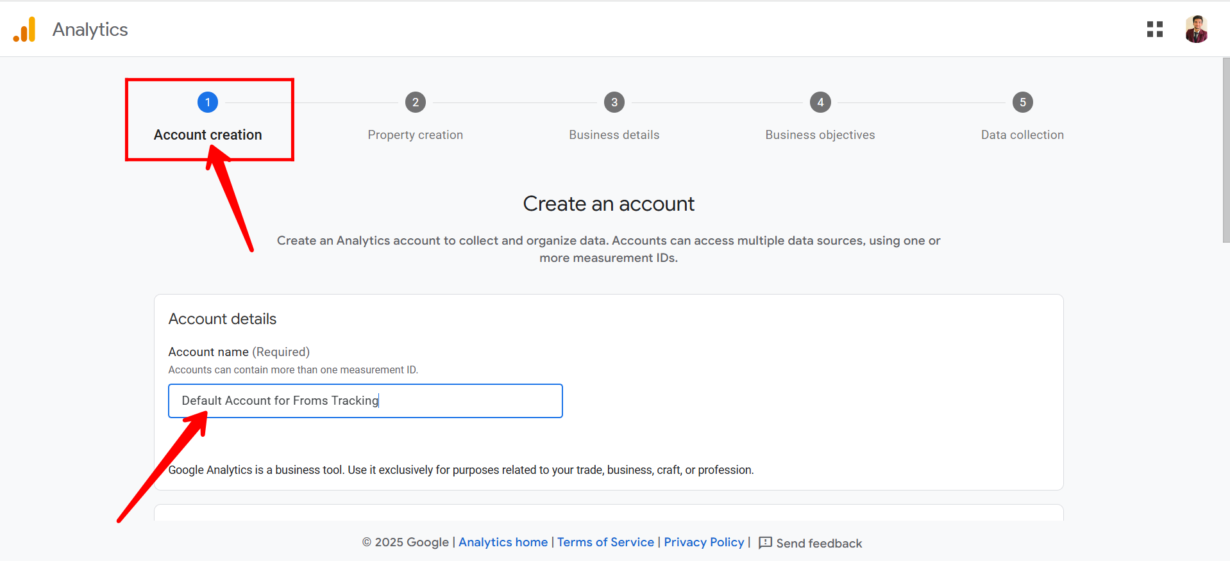Open the Google apps grid icon
Image resolution: width=1230 pixels, height=561 pixels.
[1154, 29]
